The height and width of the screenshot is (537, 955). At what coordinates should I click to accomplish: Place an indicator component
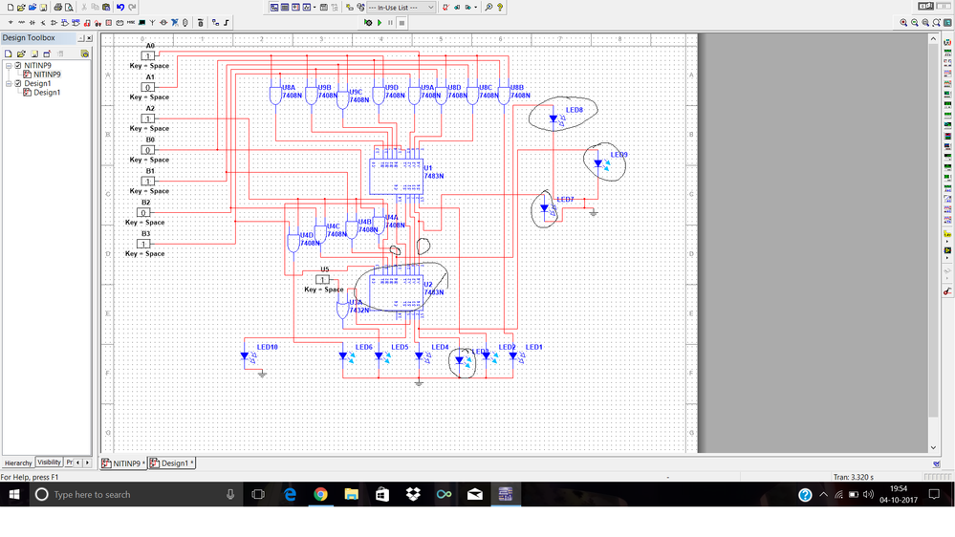pos(108,23)
